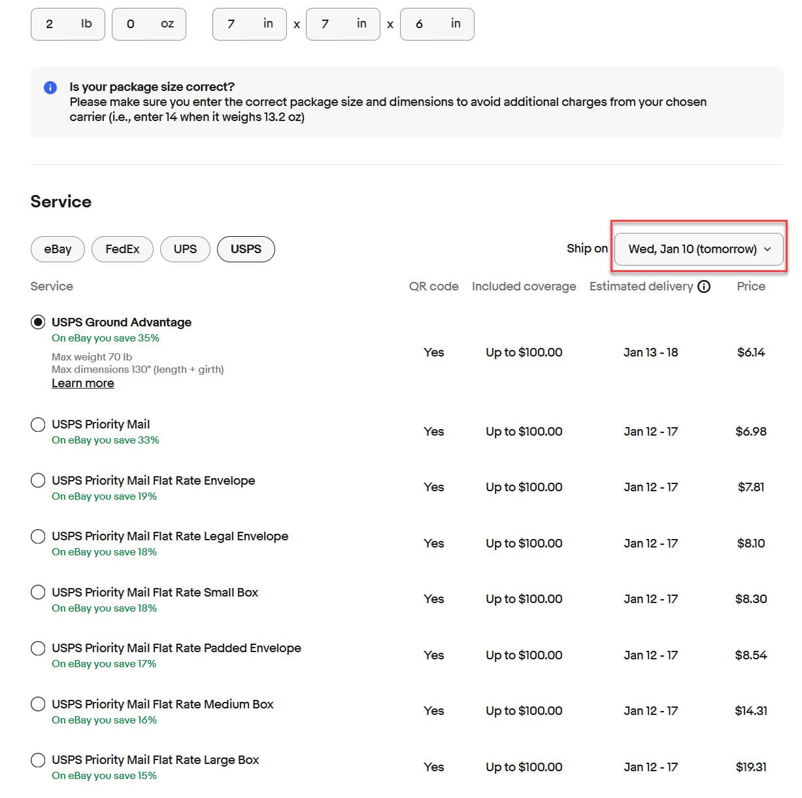Screen dimensions: 802x798
Task: Click 'On eBay you save 35%' text
Action: coord(106,338)
